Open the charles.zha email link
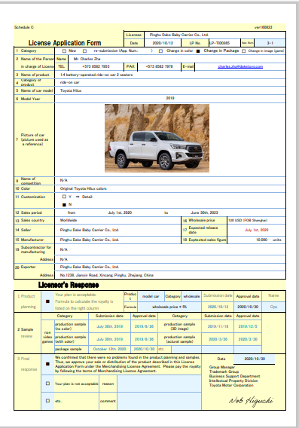The height and width of the screenshot is (428, 299). coord(240,66)
